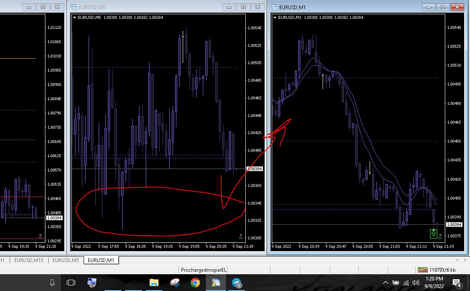
Task: Restore the EURUSD,M1 chart window
Action: (443, 7)
